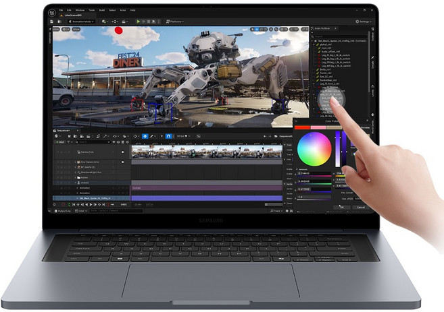This screenshot has height=312, width=444.
Task: Click the Anim Outliner search field
Action: tap(340, 36)
